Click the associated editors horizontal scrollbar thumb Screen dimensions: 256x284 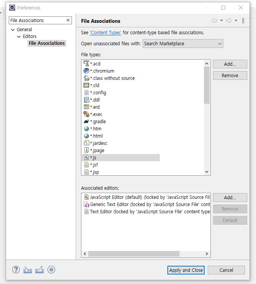point(134,254)
